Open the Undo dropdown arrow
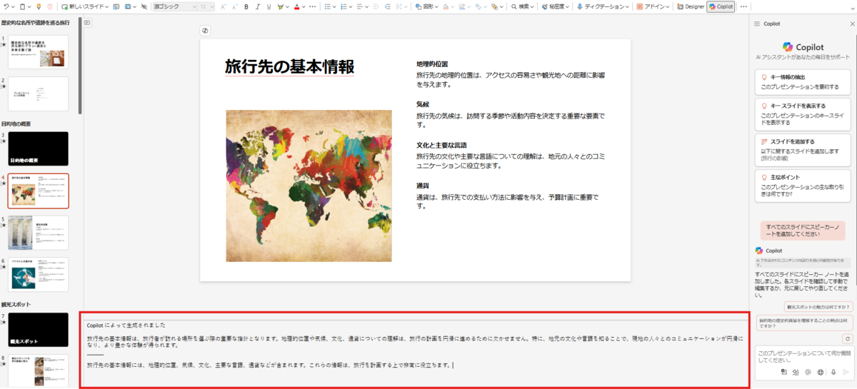Image resolution: width=857 pixels, height=389 pixels. pyautogui.click(x=14, y=6)
